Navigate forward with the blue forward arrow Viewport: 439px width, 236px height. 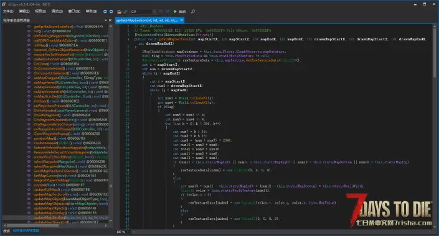tap(111, 11)
